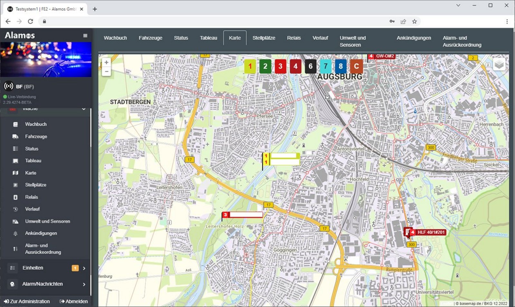The image size is (515, 307).
Task: Toggle the green status 2 filter
Action: point(265,66)
